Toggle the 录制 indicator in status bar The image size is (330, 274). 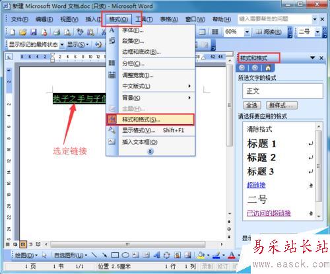coord(207,267)
